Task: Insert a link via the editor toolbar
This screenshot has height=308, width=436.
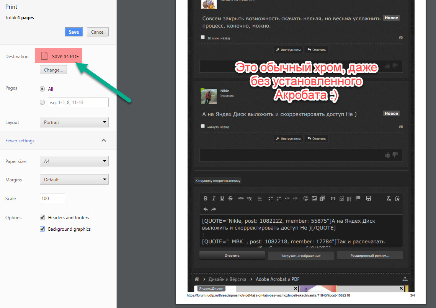Action: (x=241, y=199)
